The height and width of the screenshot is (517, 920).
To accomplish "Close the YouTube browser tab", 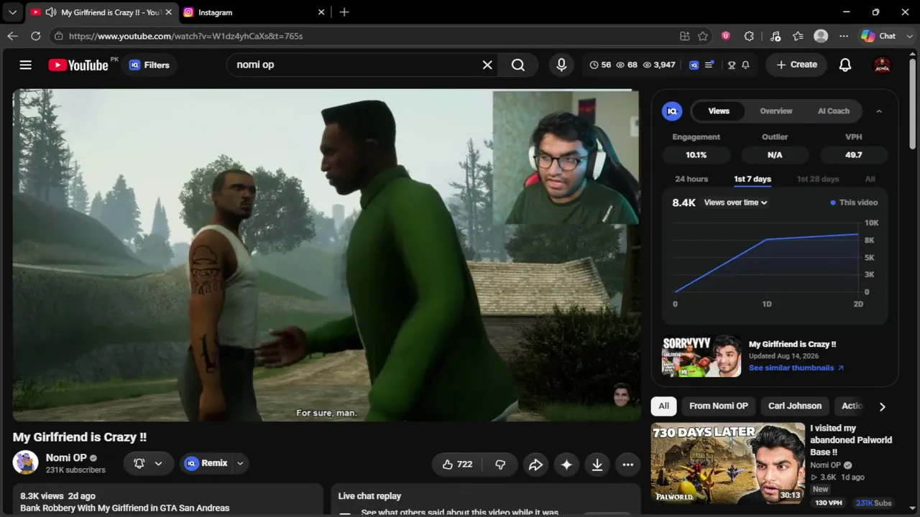I will click(168, 12).
